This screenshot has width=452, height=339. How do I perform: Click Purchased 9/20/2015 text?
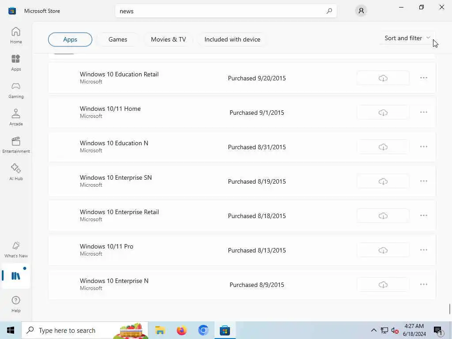pos(257,78)
